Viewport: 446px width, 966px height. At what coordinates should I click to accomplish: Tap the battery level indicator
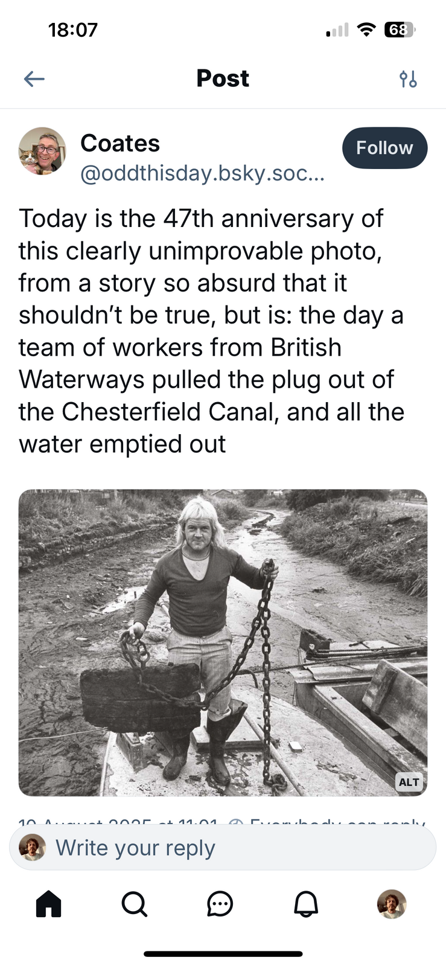click(x=399, y=30)
